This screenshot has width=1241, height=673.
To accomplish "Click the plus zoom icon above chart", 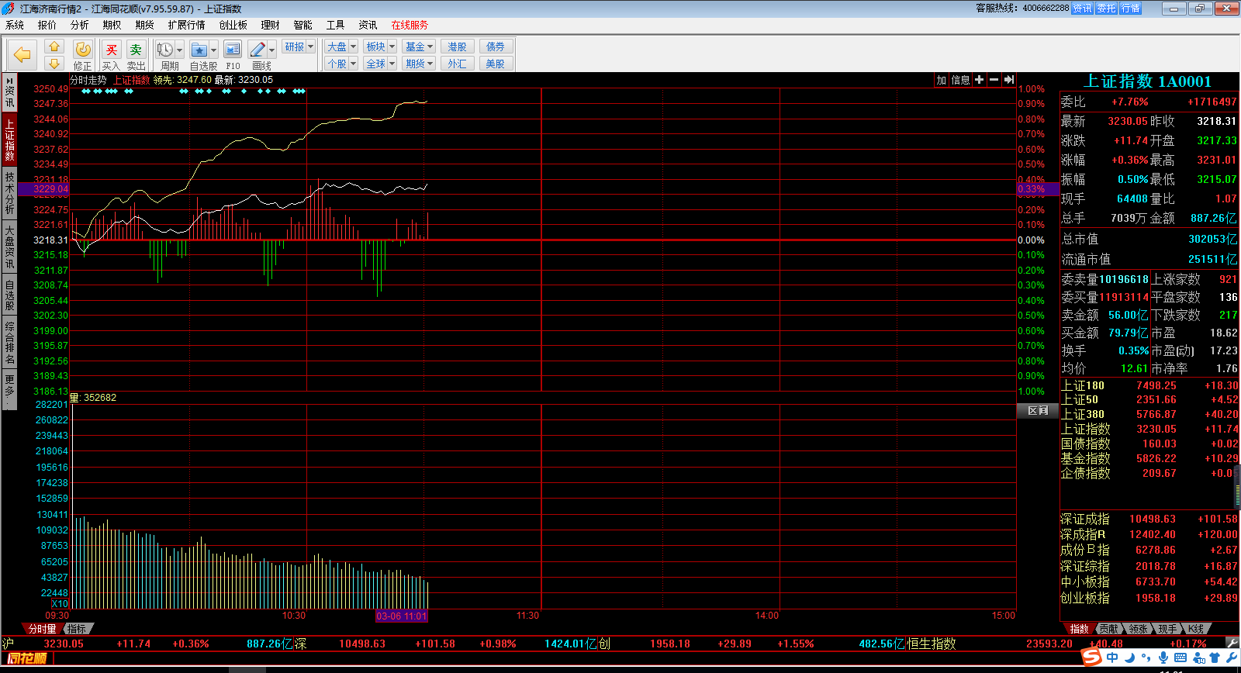I will click(979, 80).
